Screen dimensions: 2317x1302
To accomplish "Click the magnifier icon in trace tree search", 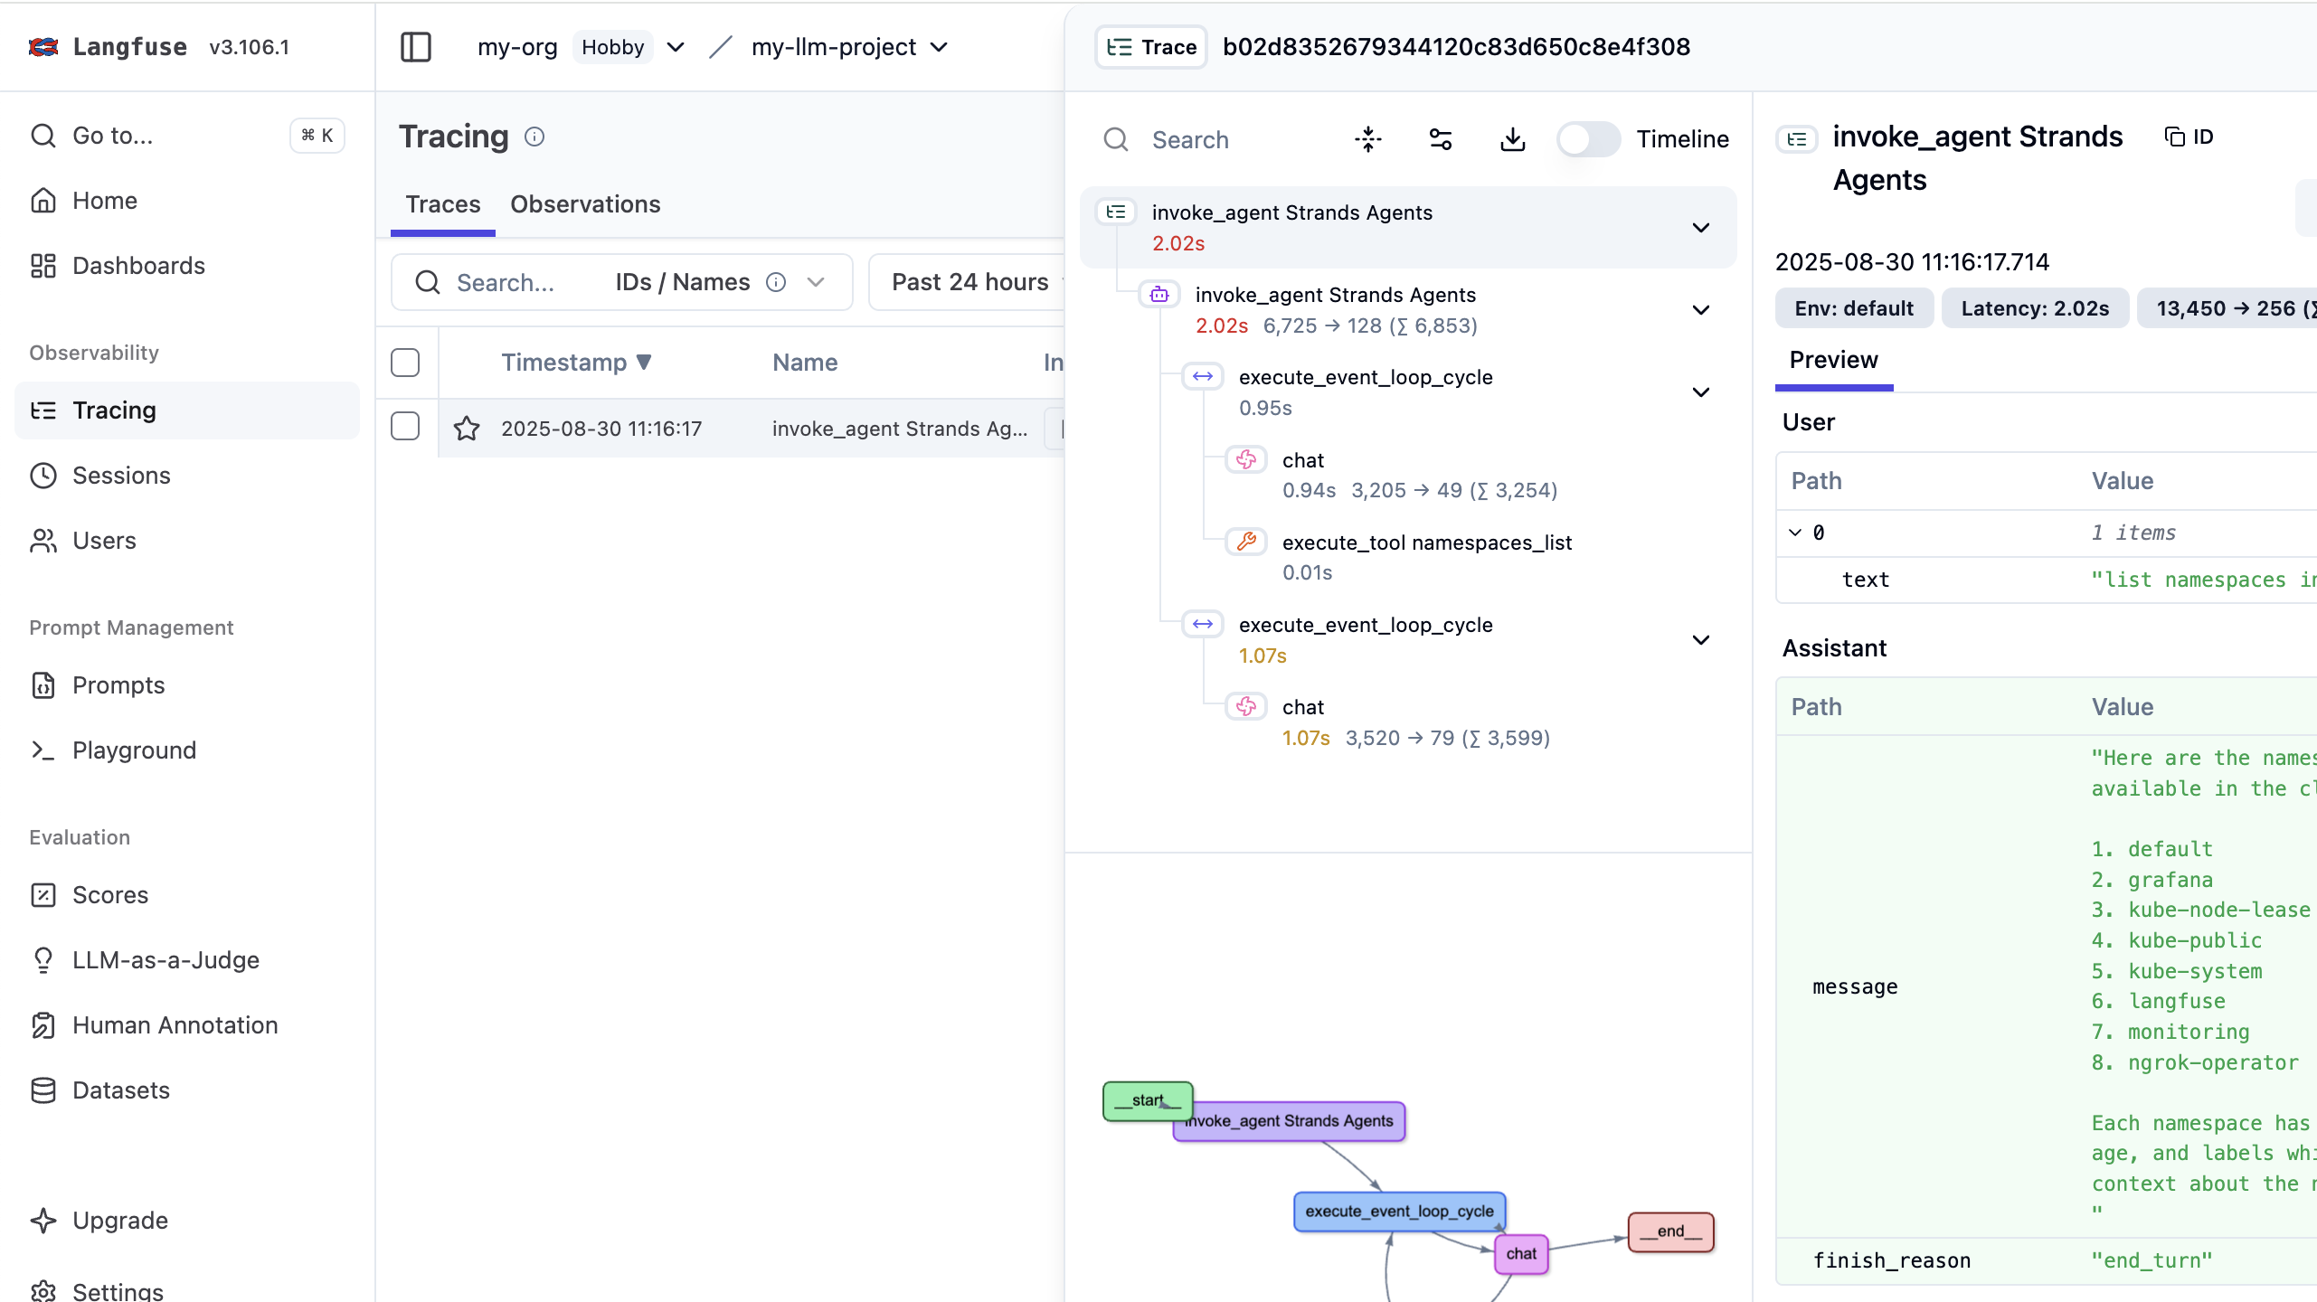I will coord(1116,139).
